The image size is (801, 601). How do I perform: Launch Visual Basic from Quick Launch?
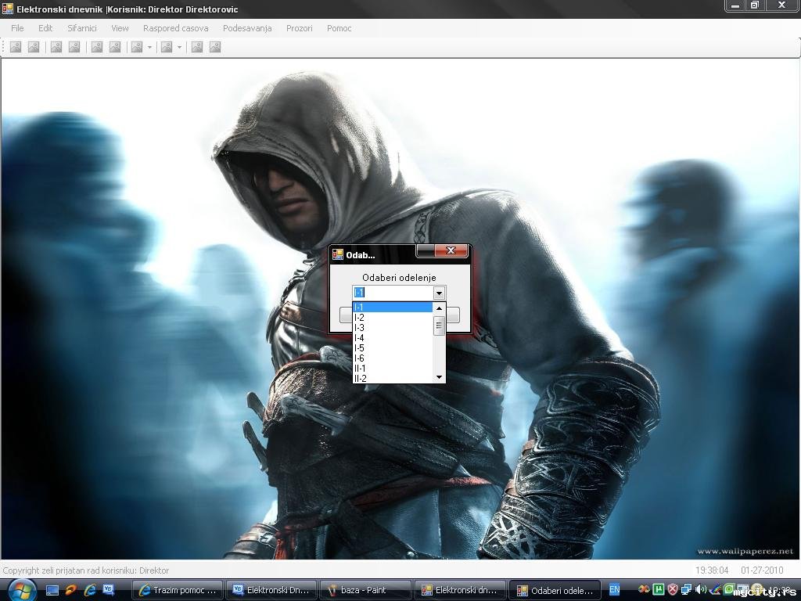pos(108,590)
